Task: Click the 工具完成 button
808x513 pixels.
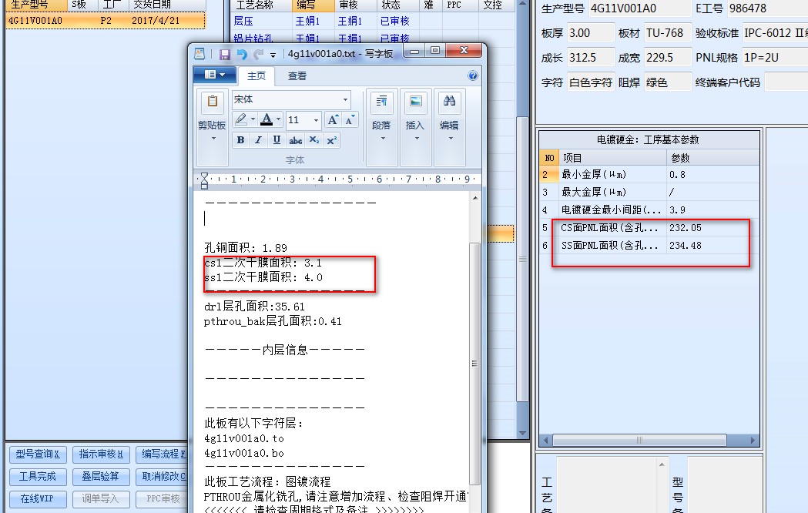Action: pyautogui.click(x=38, y=477)
